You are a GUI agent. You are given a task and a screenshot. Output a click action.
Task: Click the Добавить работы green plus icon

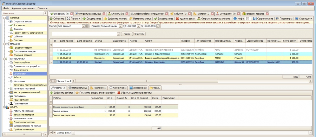51,93
